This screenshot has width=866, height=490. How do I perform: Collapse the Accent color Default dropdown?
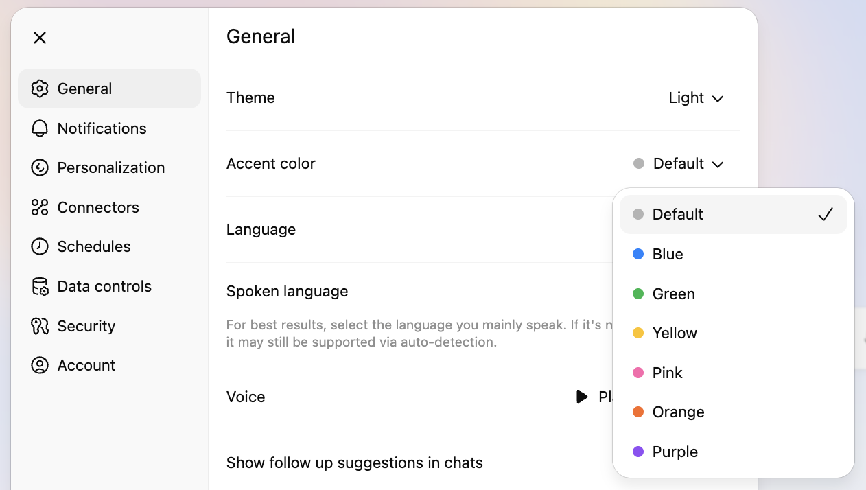pos(678,163)
